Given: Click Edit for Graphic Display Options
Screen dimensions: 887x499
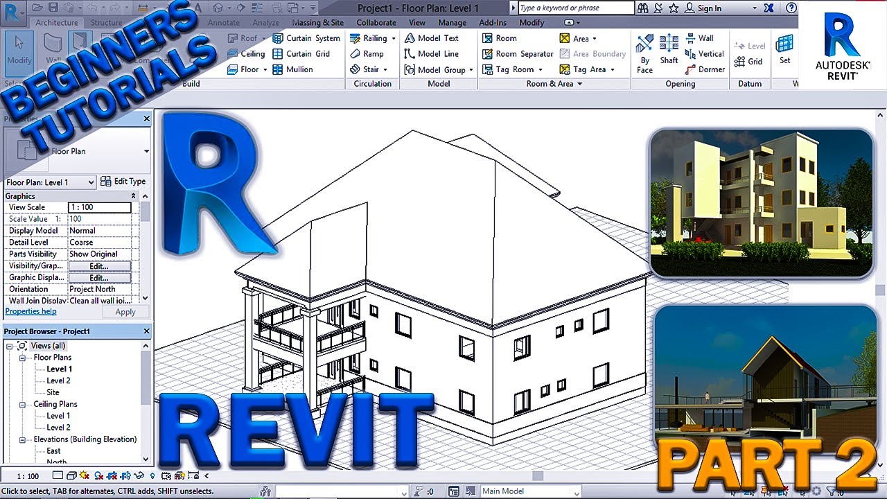Looking at the screenshot, I should tap(99, 278).
